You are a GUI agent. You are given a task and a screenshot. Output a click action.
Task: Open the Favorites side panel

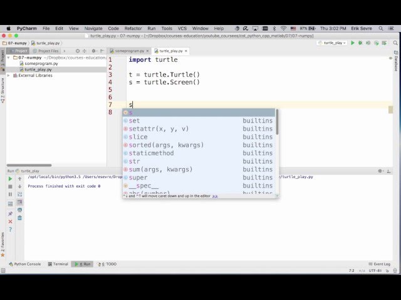coord(3,244)
